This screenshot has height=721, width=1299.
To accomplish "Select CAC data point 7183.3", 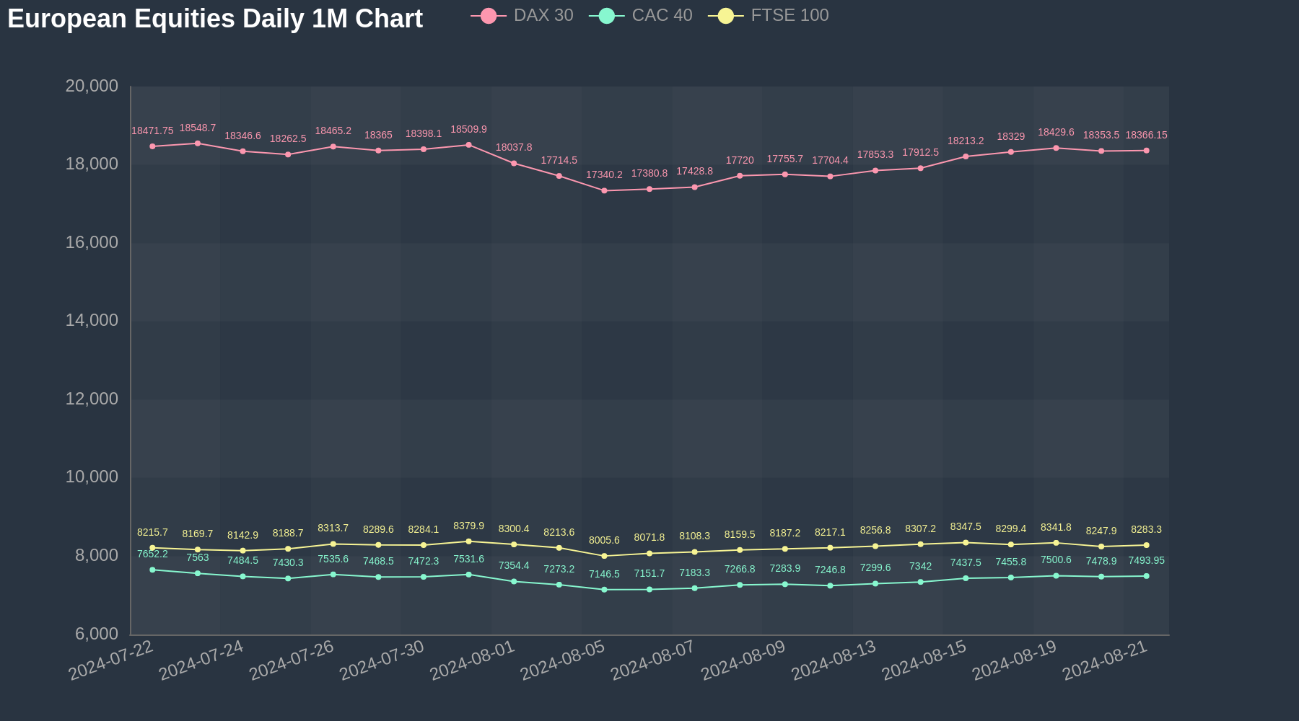I will coord(695,588).
